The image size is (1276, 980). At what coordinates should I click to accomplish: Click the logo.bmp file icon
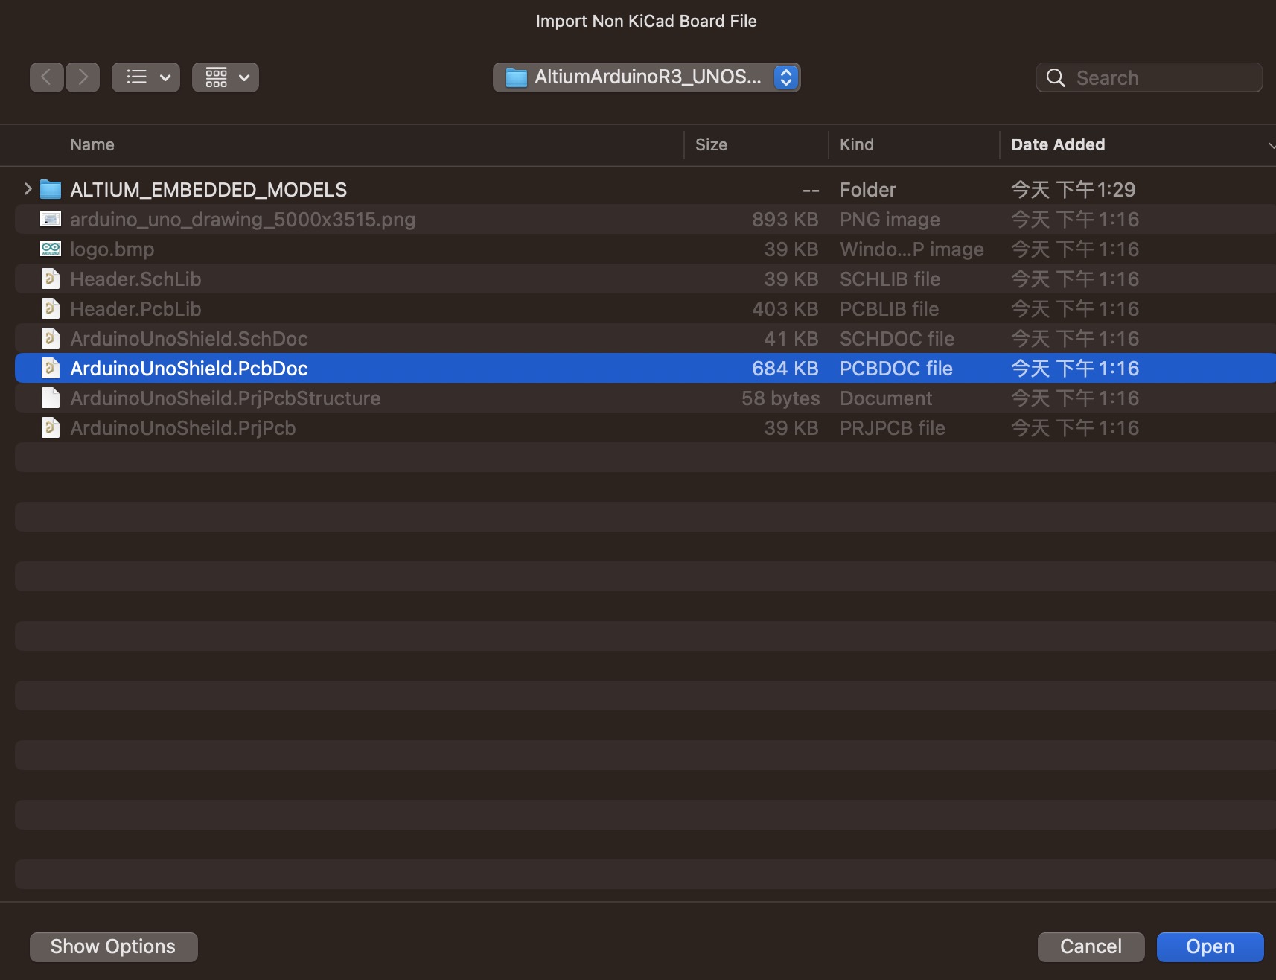(x=51, y=249)
